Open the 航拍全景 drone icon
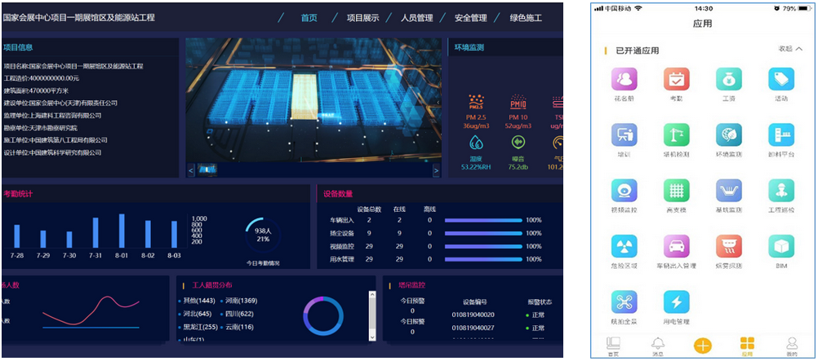 [624, 302]
